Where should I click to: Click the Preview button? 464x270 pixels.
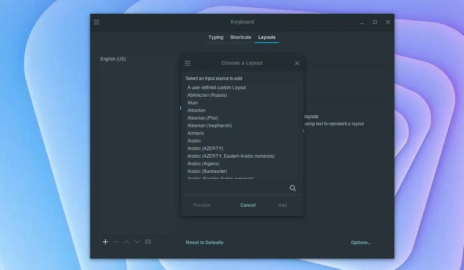pos(201,205)
